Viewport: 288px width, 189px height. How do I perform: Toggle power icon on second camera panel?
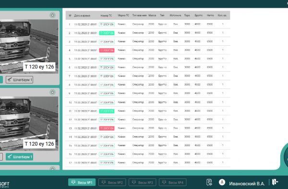pos(52,92)
